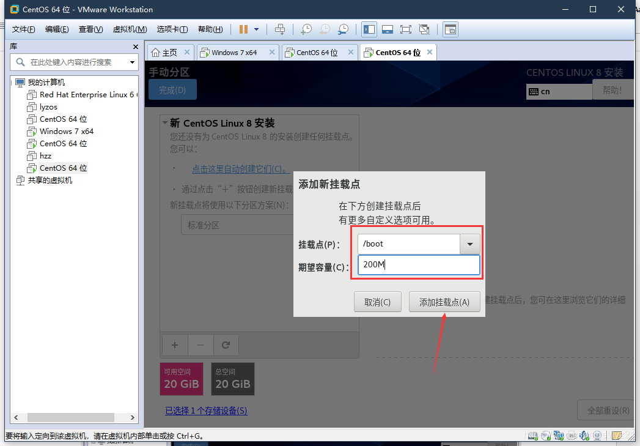This screenshot has height=446, width=640.
Task: Click the /boot mount point field
Action: (x=408, y=244)
